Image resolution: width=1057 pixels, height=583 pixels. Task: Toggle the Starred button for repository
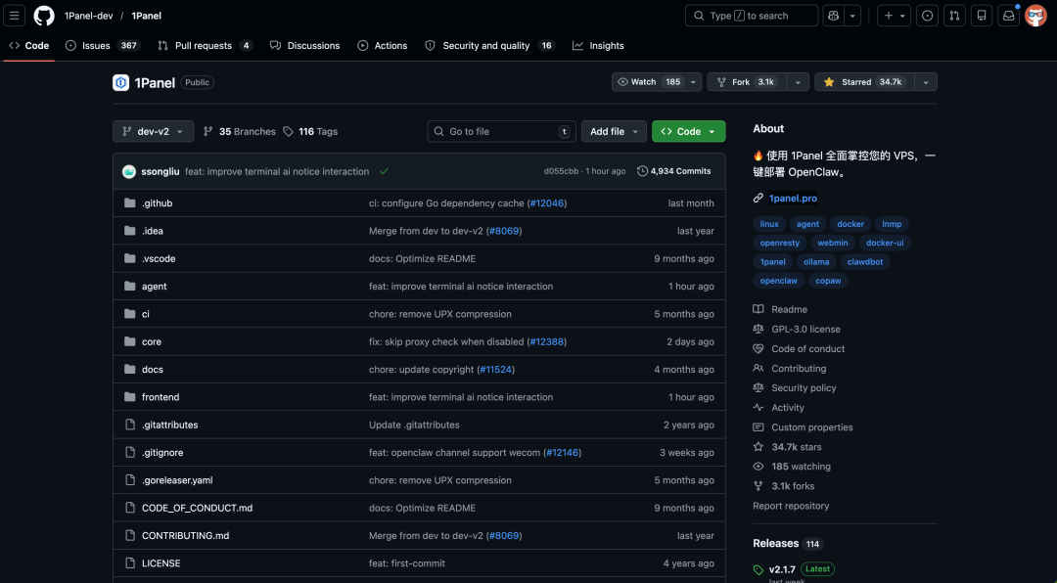(864, 82)
